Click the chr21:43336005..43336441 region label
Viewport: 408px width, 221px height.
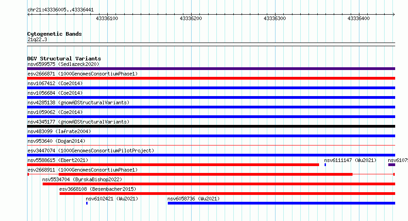61,10
